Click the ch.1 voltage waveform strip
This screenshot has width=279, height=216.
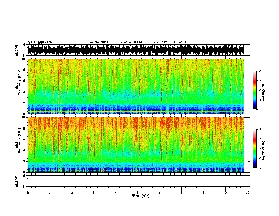pyautogui.click(x=136, y=50)
